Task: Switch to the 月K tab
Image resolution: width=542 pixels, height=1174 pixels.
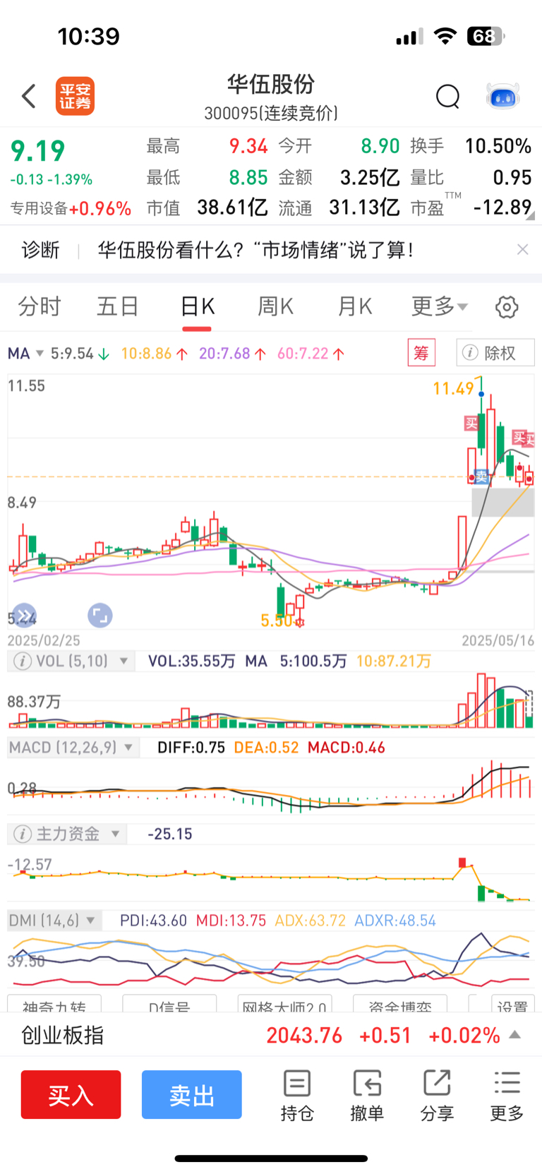Action: [x=354, y=306]
